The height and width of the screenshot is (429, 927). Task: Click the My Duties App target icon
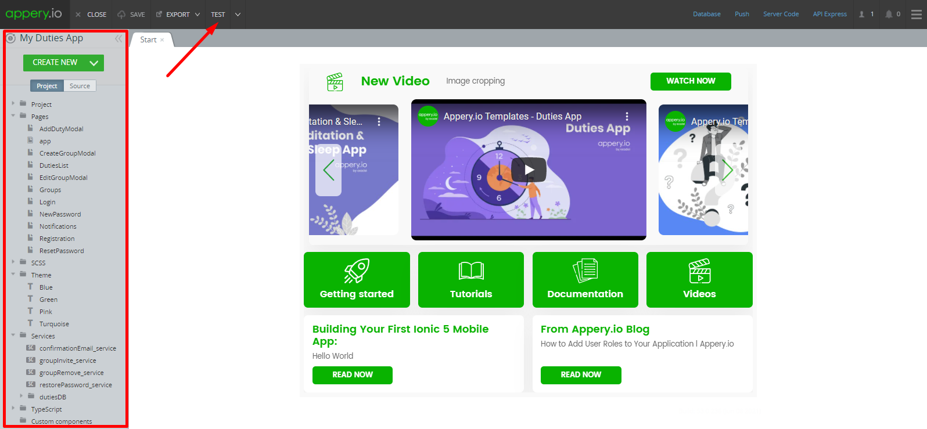(x=10, y=38)
